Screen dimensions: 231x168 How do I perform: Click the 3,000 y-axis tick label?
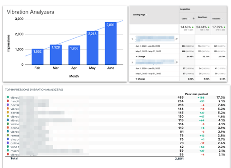pos(19,19)
